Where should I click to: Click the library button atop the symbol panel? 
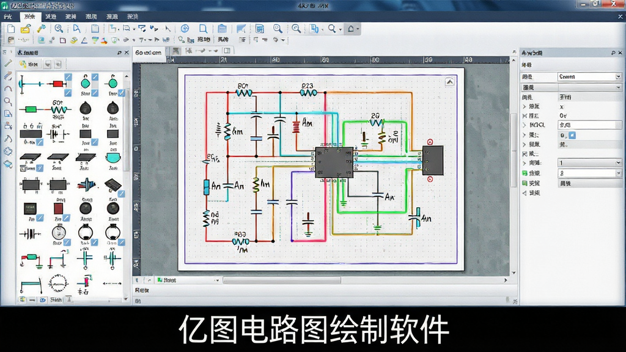click(29, 64)
